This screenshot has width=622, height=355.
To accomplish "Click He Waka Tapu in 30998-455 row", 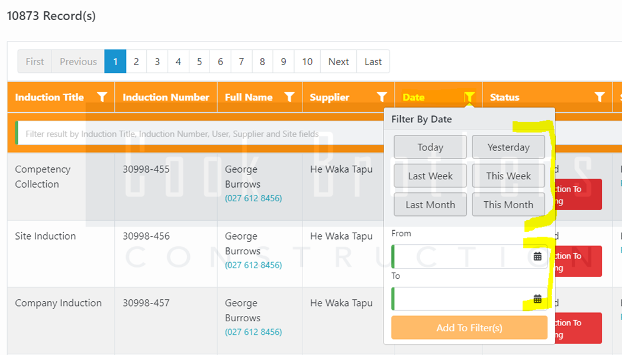I will coord(341,169).
